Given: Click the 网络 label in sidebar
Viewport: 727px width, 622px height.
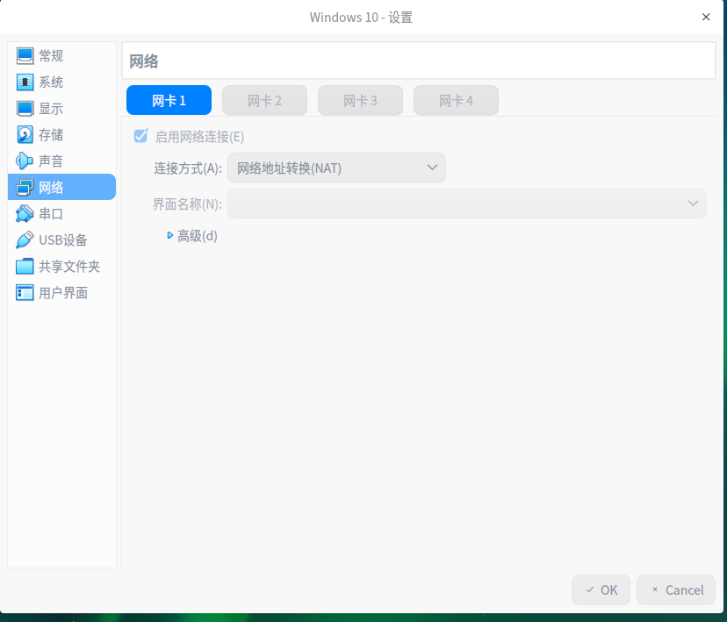Looking at the screenshot, I should [51, 188].
